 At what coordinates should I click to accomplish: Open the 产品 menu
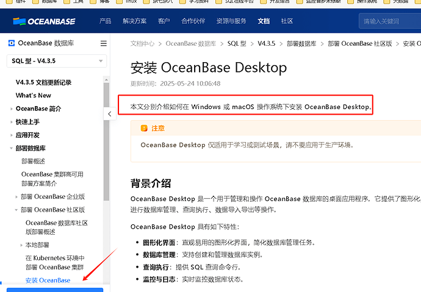[x=105, y=21]
